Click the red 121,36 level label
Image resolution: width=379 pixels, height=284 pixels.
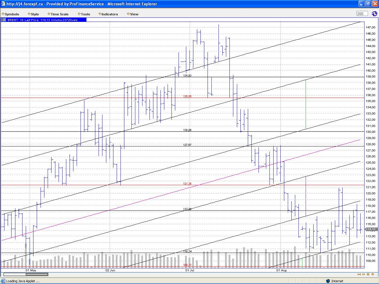tap(187, 184)
